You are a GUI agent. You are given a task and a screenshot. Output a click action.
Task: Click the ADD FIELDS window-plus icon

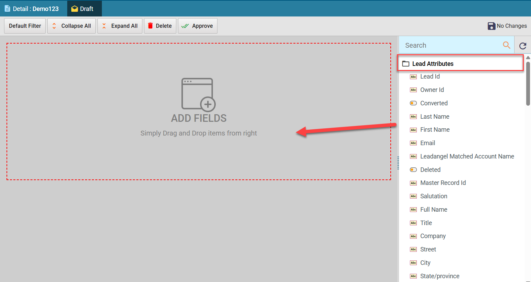[x=198, y=95]
